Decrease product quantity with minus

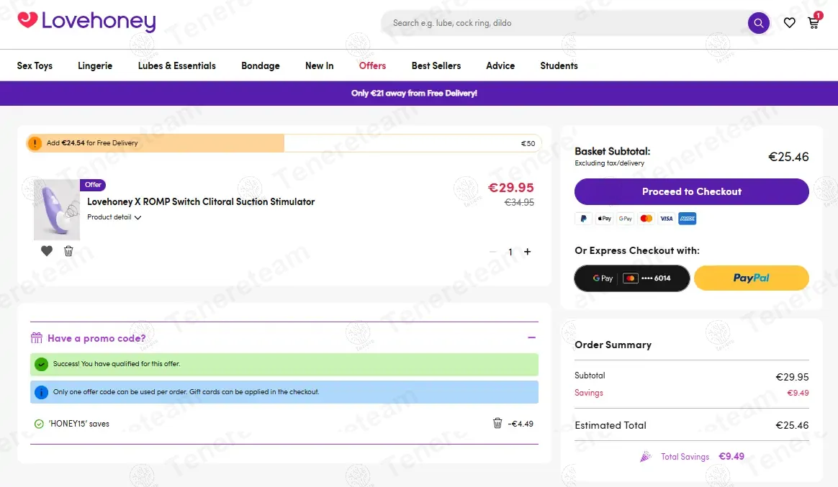coord(492,252)
